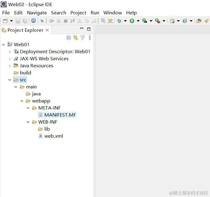Viewport: 210px width, 197px height.
Task: Open the Edit menu
Action: coord(18,13)
